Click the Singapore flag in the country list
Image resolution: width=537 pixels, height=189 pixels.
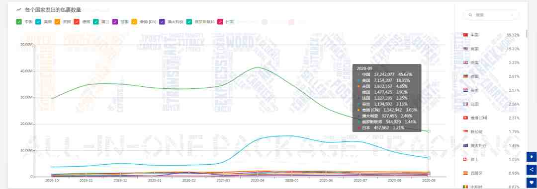coord(465,131)
